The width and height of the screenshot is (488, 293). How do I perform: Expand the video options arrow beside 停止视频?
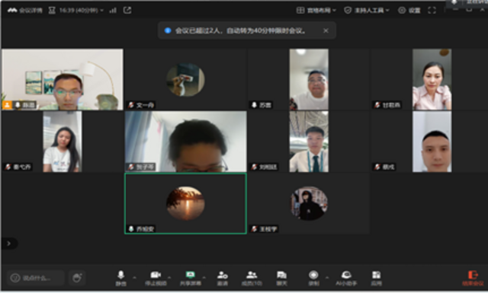pyautogui.click(x=169, y=277)
